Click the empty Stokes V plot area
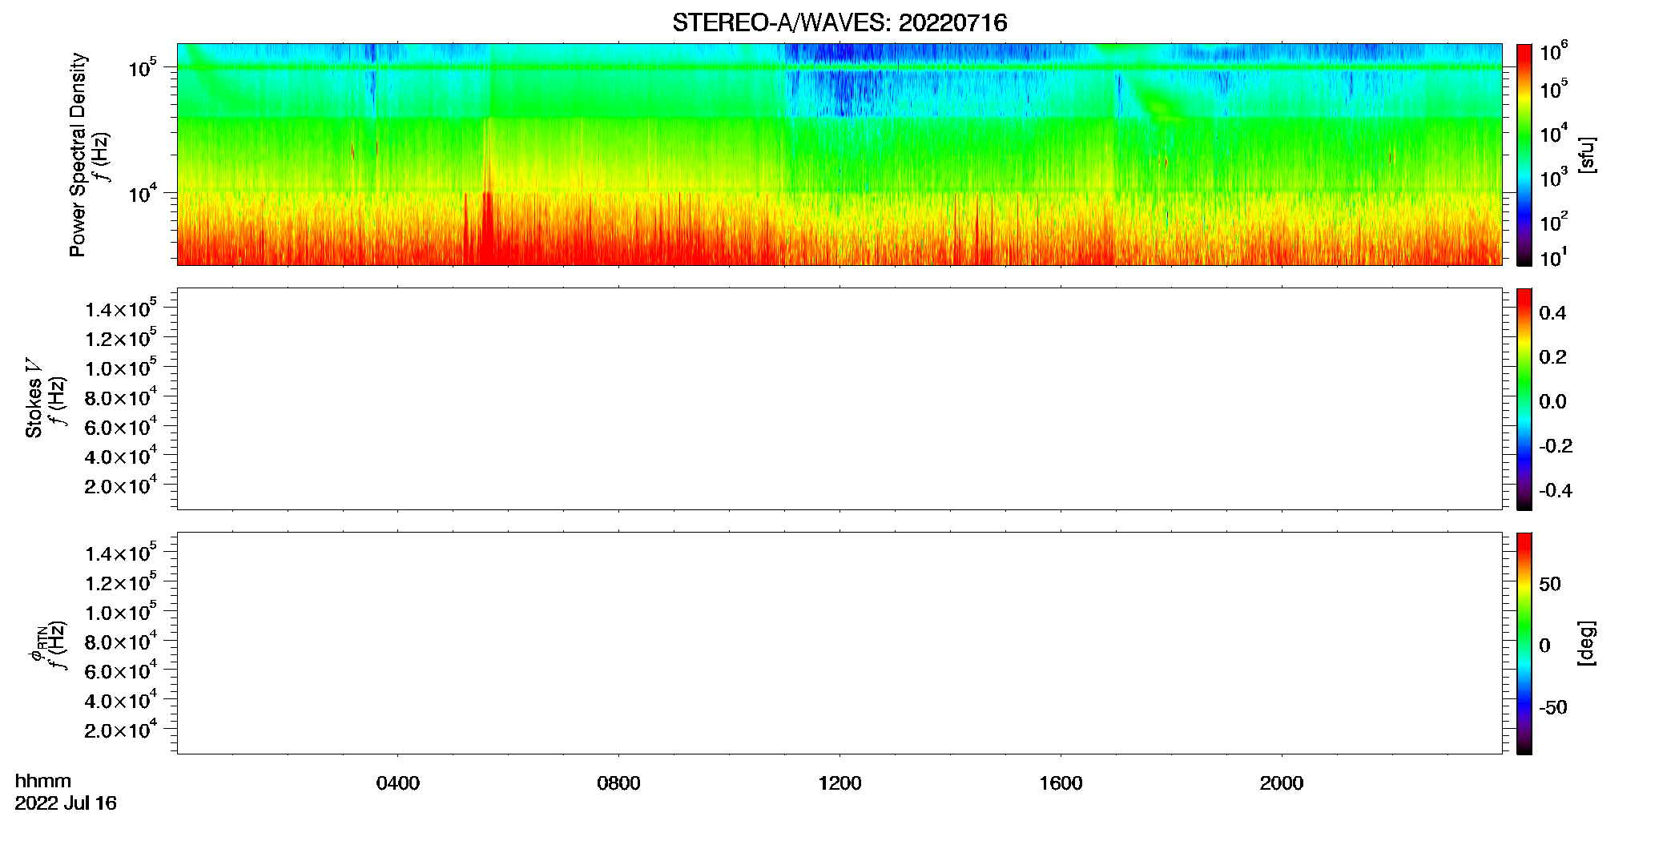This screenshot has height=865, width=1679. pyautogui.click(x=839, y=399)
